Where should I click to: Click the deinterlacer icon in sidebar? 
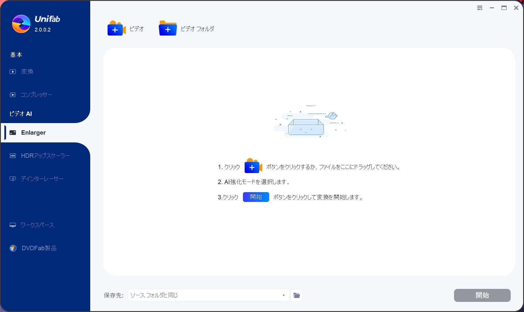[13, 179]
